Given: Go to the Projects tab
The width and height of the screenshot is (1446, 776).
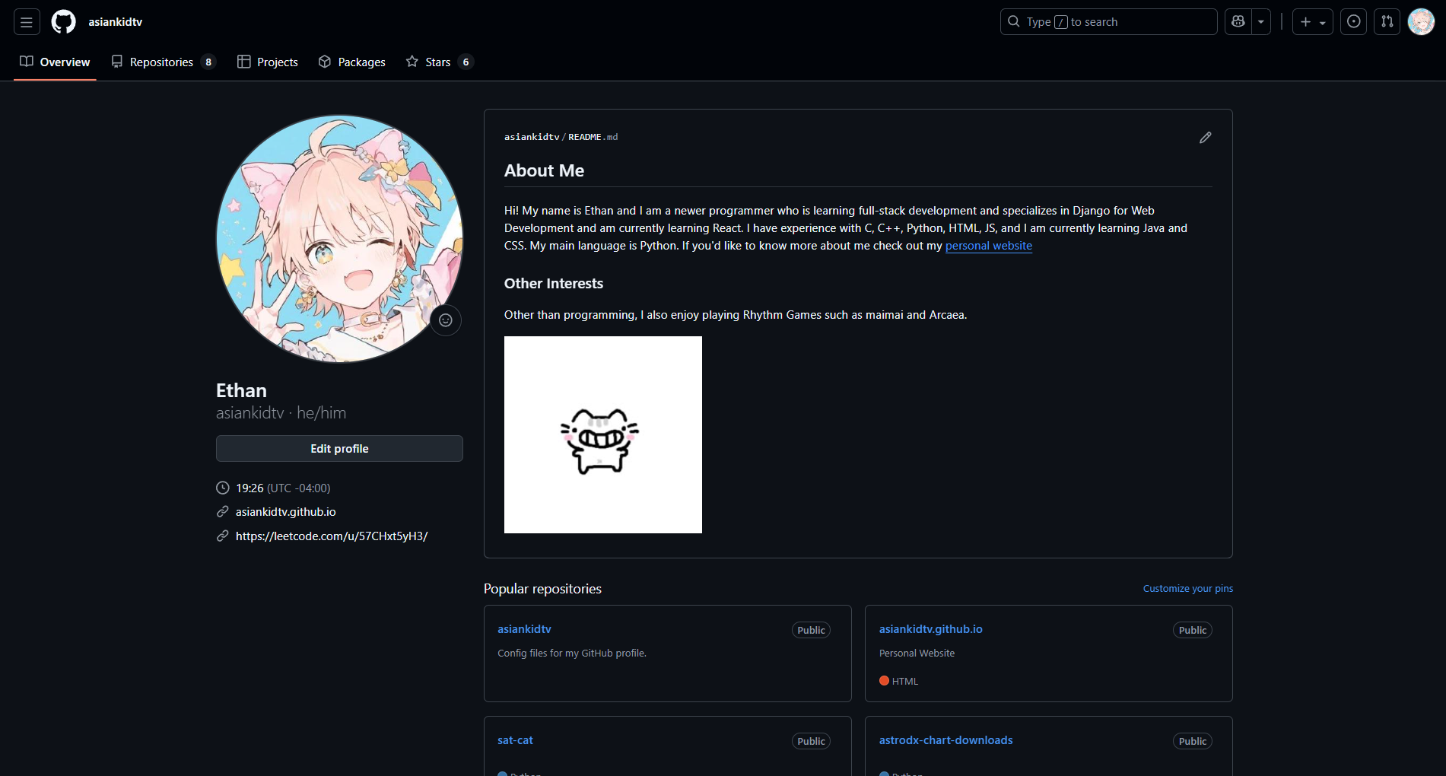Looking at the screenshot, I should point(268,62).
